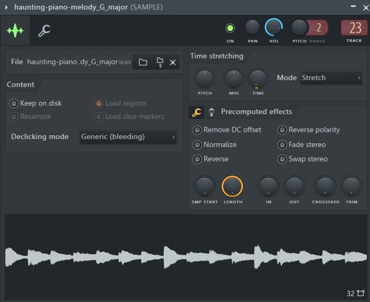Enable Normalize
The height and width of the screenshot is (302, 370).
pyautogui.click(x=215, y=145)
